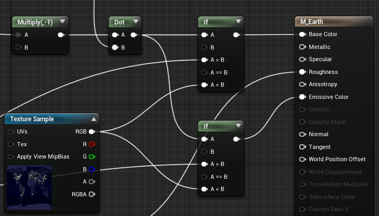The image size is (379, 216).
Task: Click the upper If node A == B pin
Action: tap(205, 72)
